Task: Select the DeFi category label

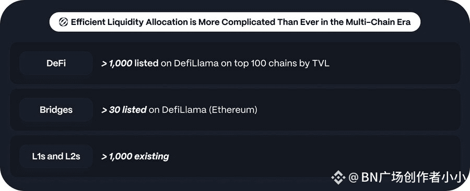Action: pos(56,63)
